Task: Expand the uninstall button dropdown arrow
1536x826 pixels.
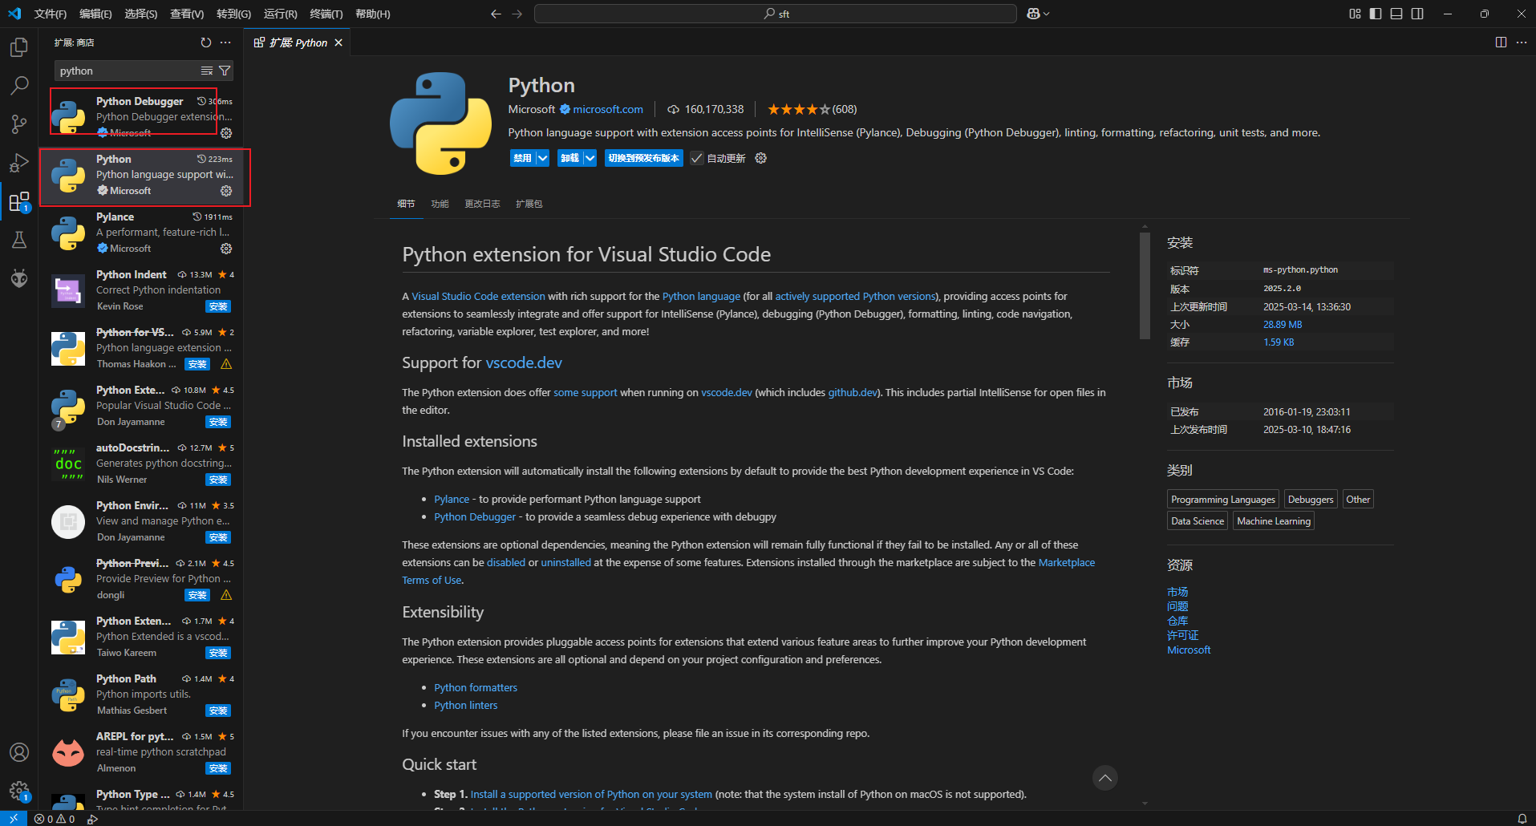Action: click(590, 158)
